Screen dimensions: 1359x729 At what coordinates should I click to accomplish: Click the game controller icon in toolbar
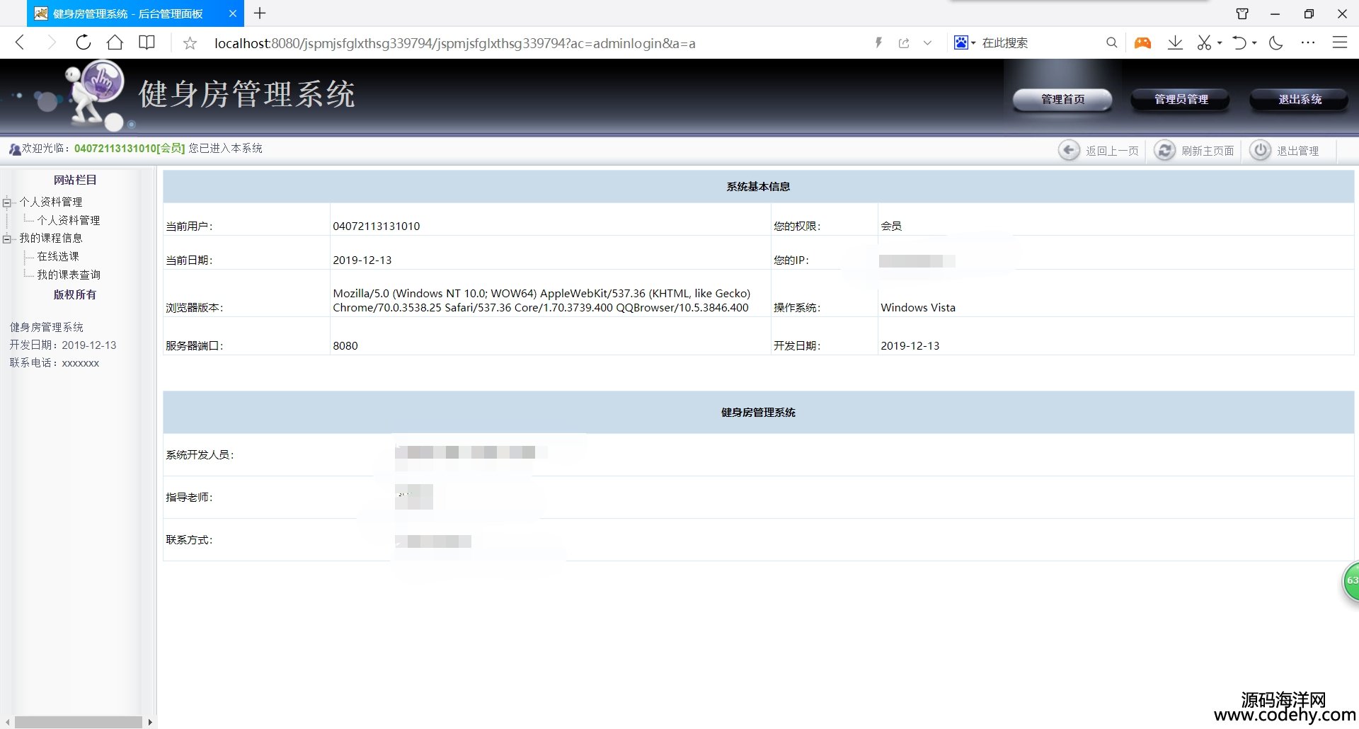pos(1142,43)
